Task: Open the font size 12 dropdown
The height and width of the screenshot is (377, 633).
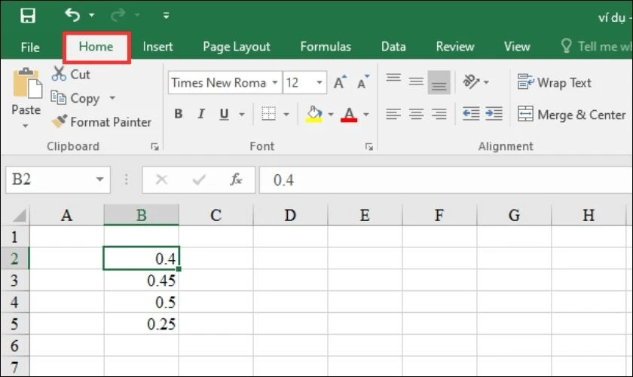Action: [x=320, y=83]
